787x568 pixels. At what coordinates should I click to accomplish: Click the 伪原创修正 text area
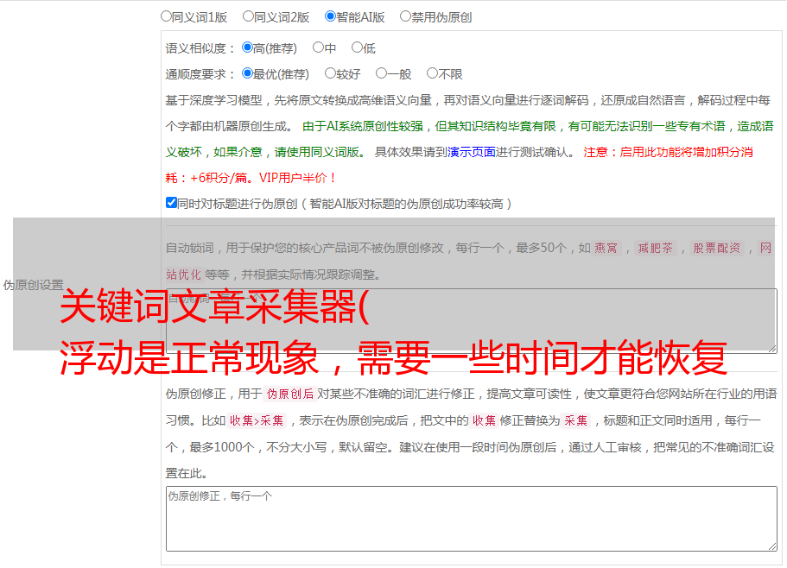tap(471, 518)
